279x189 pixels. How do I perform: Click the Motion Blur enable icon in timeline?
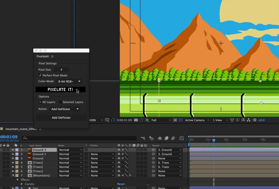173,138
